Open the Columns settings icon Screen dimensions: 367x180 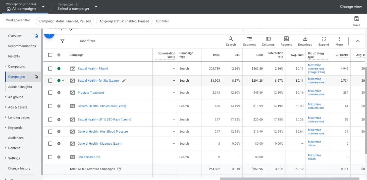pyautogui.click(x=268, y=41)
